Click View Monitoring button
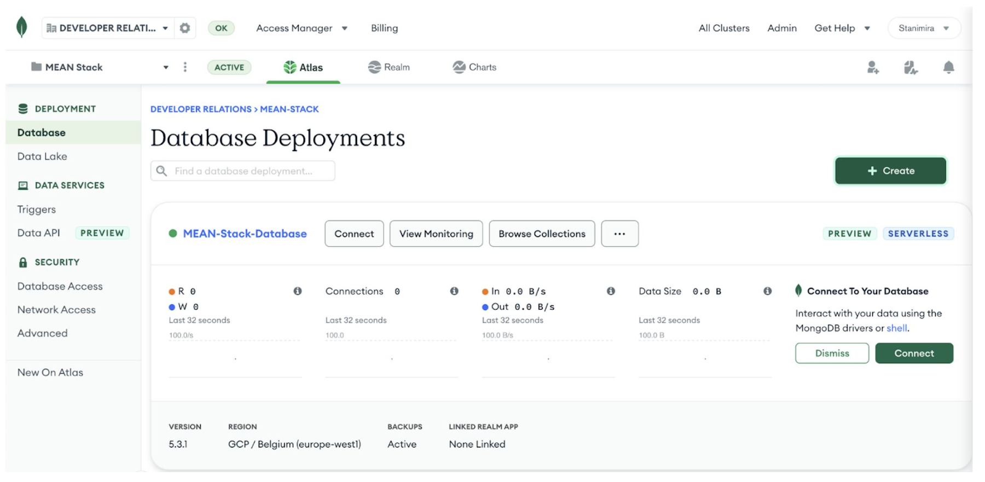The width and height of the screenshot is (985, 482). (436, 234)
